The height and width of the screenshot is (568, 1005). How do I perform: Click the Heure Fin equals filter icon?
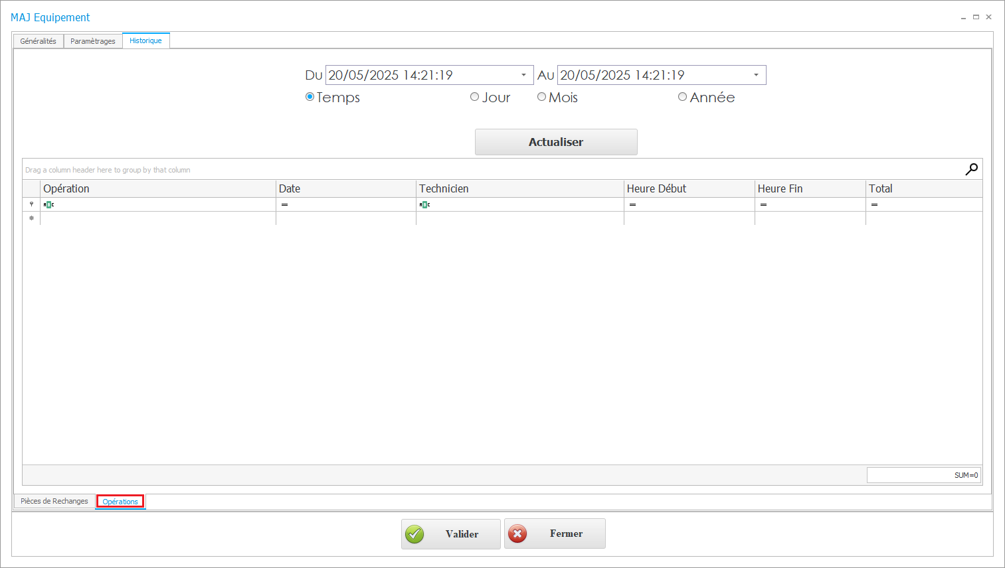[763, 204]
